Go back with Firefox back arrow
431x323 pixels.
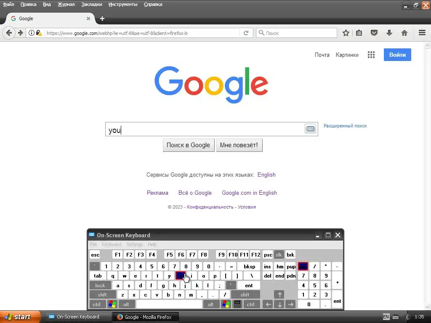click(9, 33)
